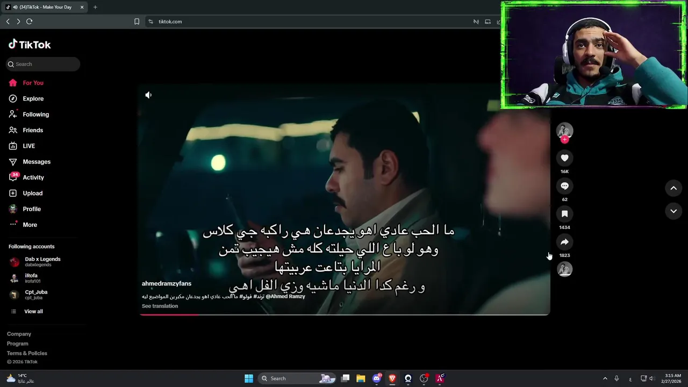Click the toolbar icon left of cast icon
The width and height of the screenshot is (688, 387).
[x=476, y=21]
